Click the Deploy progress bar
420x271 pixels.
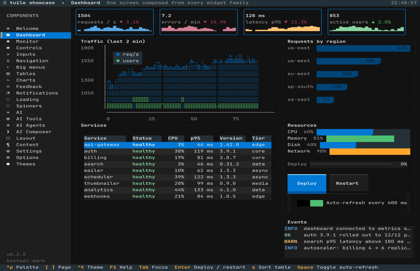(350, 164)
